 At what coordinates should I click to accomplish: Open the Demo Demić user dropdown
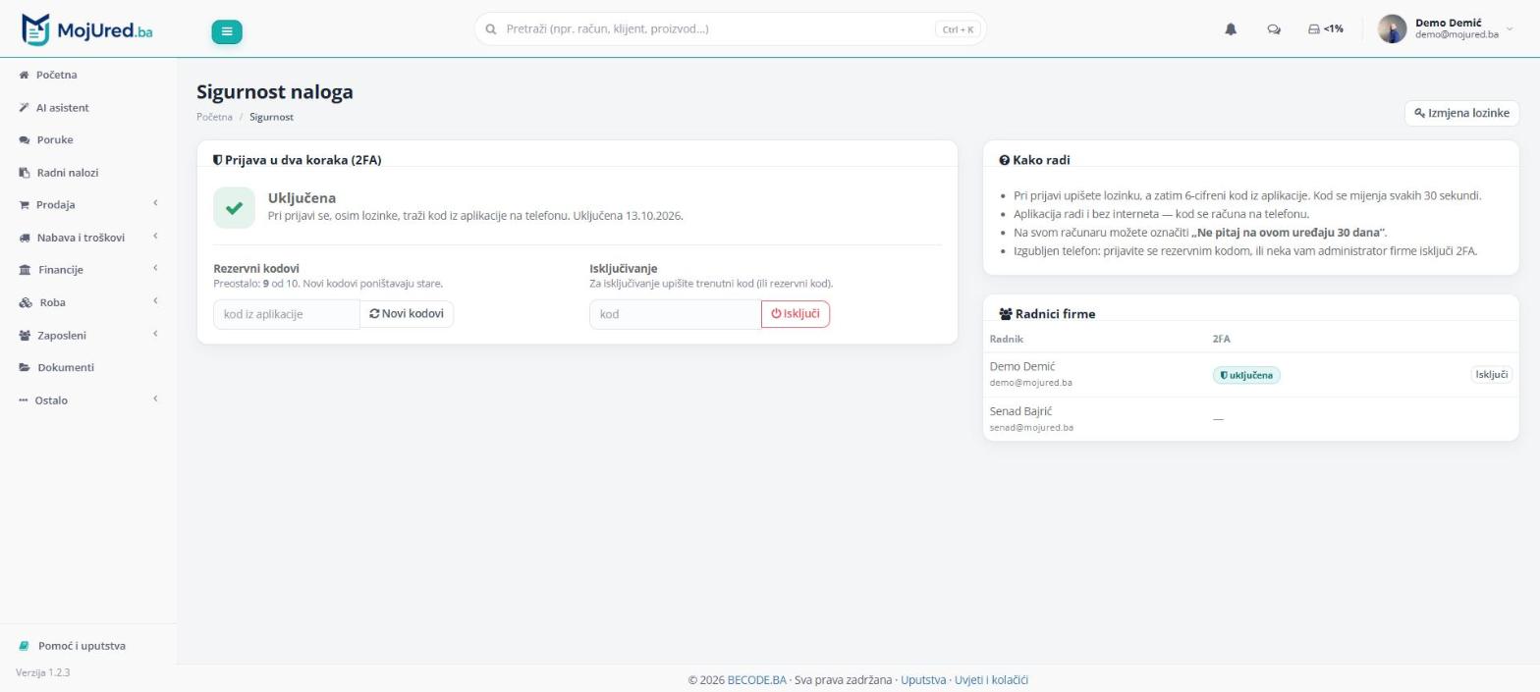click(1446, 29)
